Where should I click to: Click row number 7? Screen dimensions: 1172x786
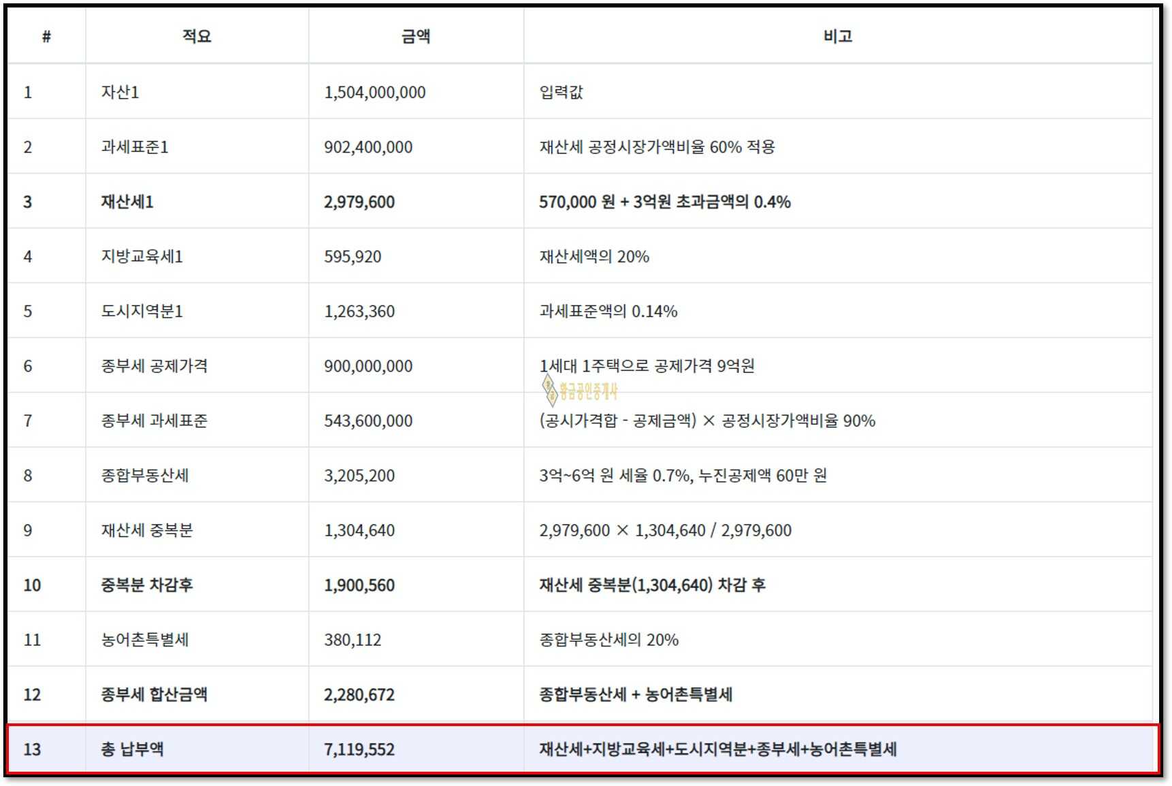(28, 421)
